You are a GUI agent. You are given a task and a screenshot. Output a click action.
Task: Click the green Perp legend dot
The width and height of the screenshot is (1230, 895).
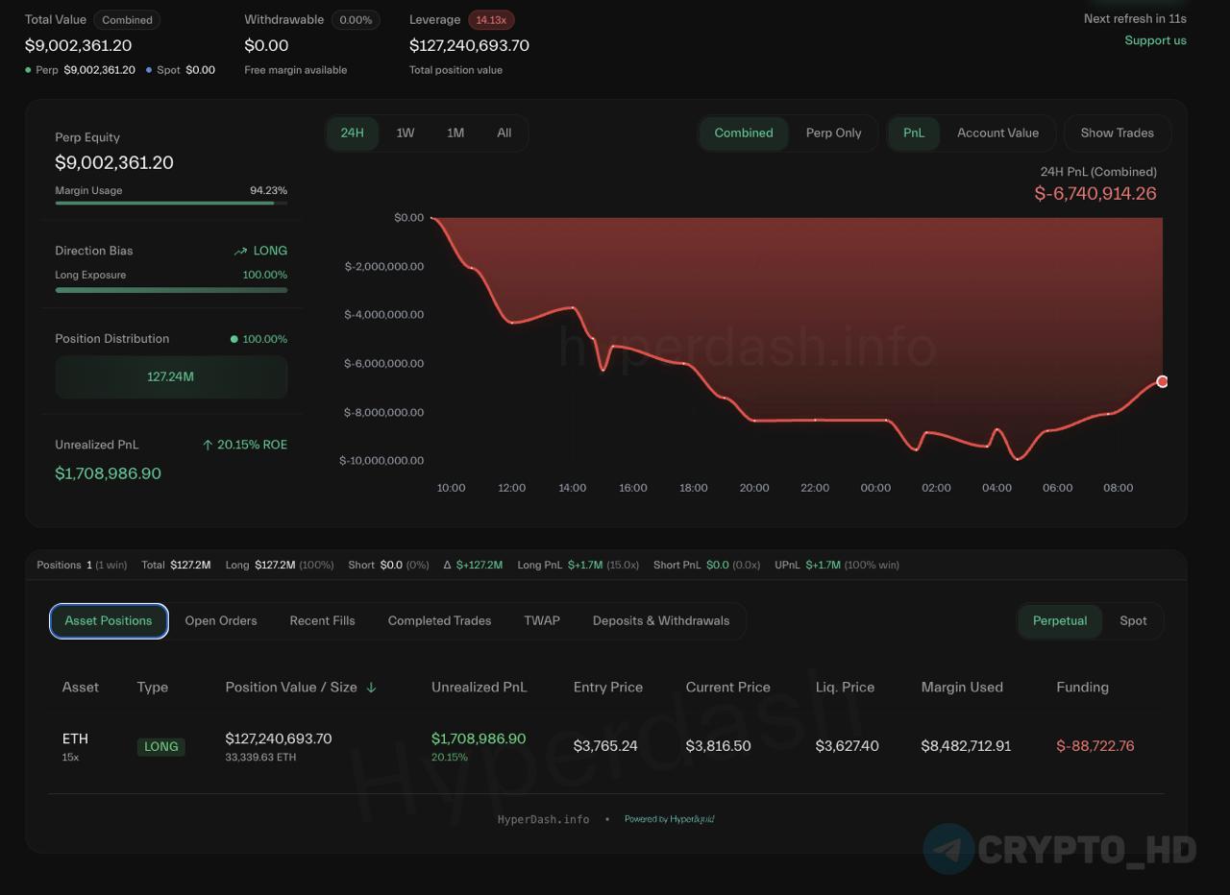click(28, 70)
